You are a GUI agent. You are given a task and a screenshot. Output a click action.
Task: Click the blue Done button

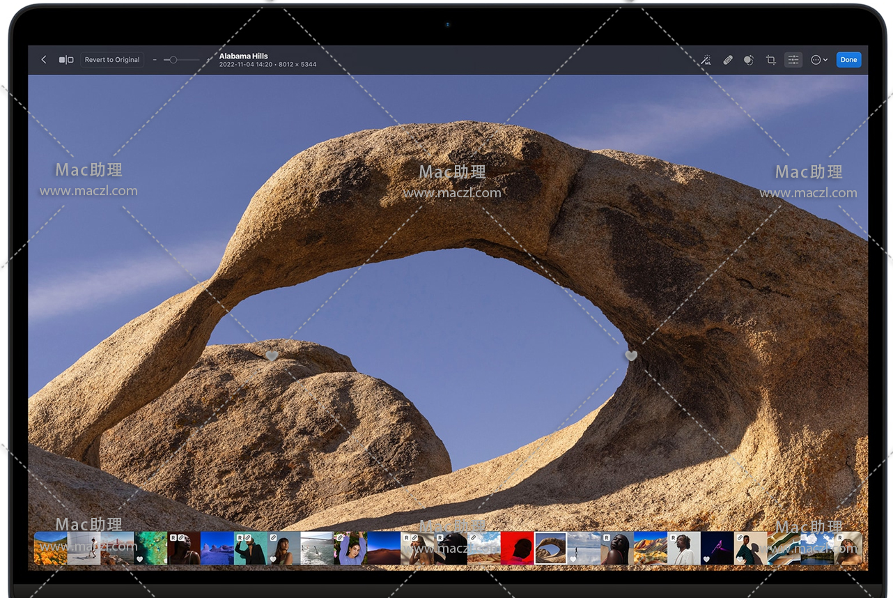click(x=848, y=60)
